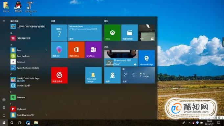Launch the Microsoft Edge tile

pyautogui.click(x=146, y=58)
